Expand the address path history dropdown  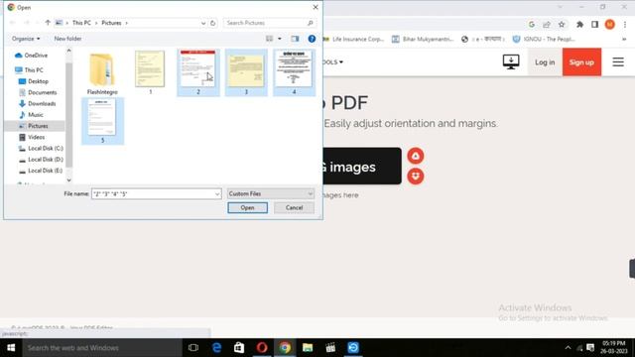[203, 23]
